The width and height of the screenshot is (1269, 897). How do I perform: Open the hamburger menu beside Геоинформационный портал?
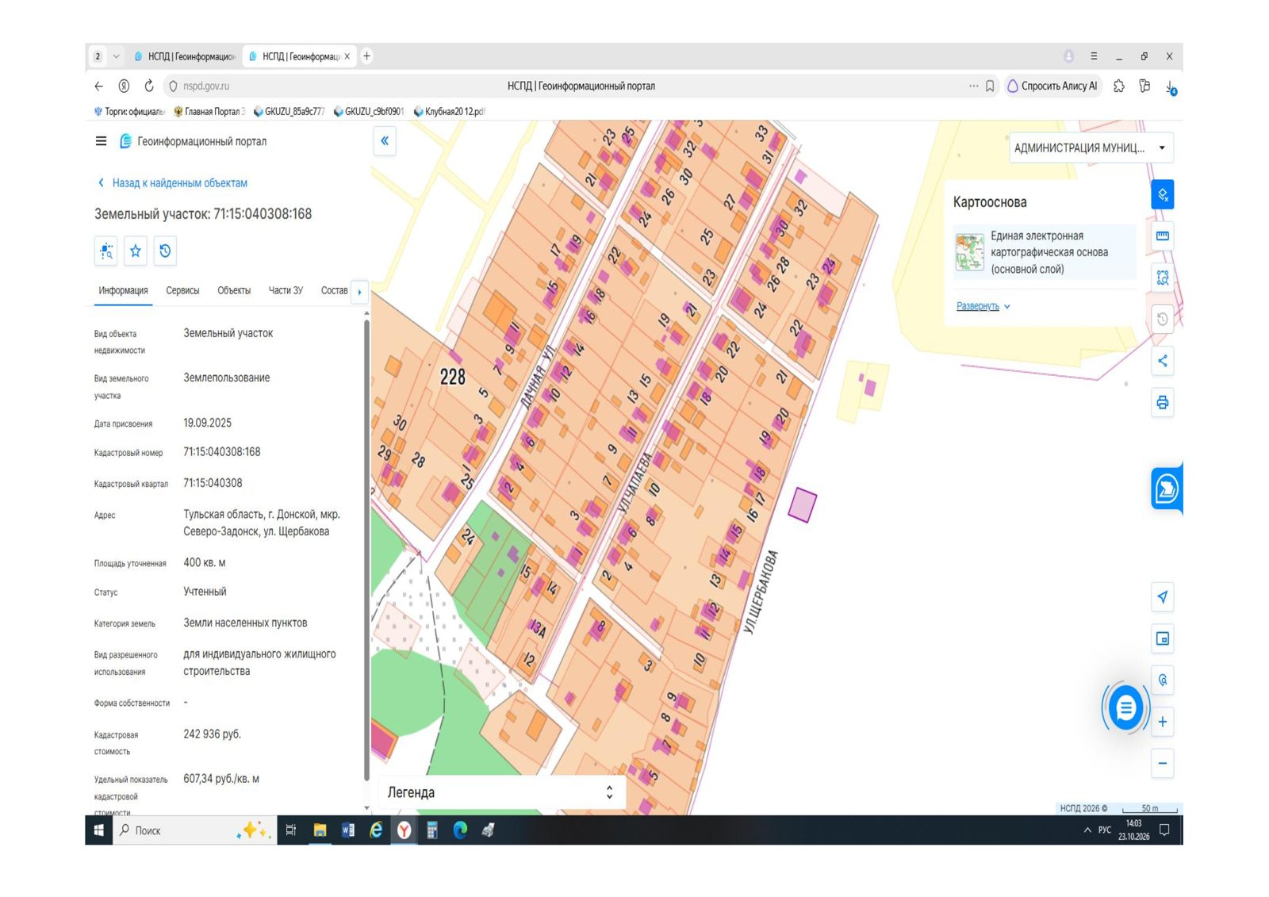(x=101, y=141)
